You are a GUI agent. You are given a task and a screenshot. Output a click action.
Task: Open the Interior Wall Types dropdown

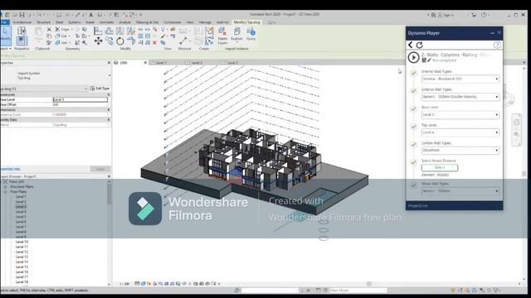point(460,79)
